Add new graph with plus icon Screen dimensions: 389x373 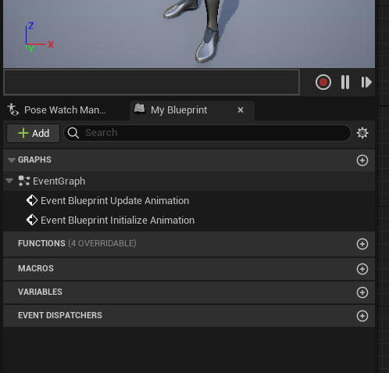(362, 160)
